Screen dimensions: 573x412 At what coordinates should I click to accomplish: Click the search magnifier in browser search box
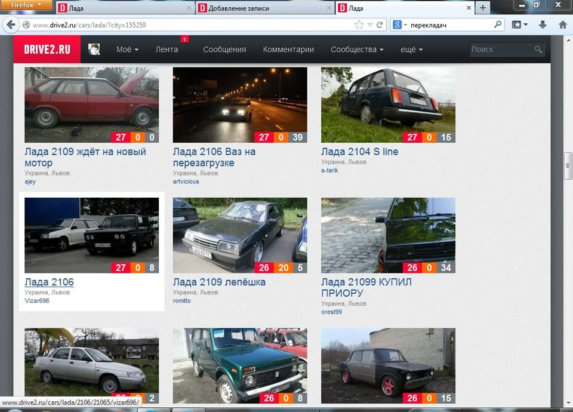[497, 24]
